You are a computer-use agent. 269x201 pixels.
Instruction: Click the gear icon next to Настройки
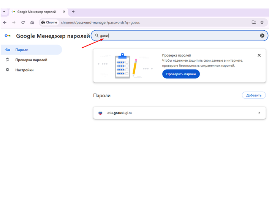click(7, 70)
